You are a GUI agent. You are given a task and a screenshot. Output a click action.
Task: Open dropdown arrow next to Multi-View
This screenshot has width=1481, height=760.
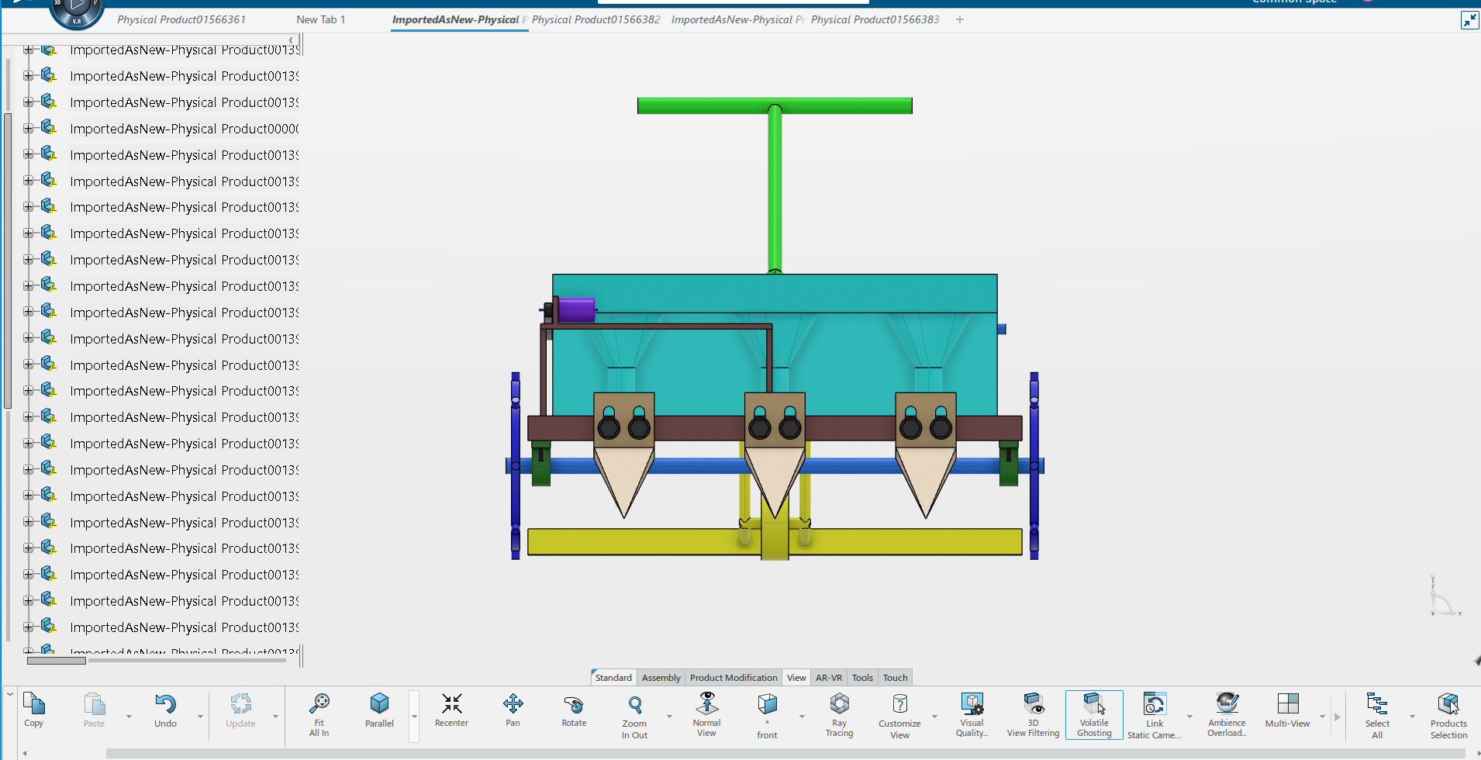coord(1322,717)
